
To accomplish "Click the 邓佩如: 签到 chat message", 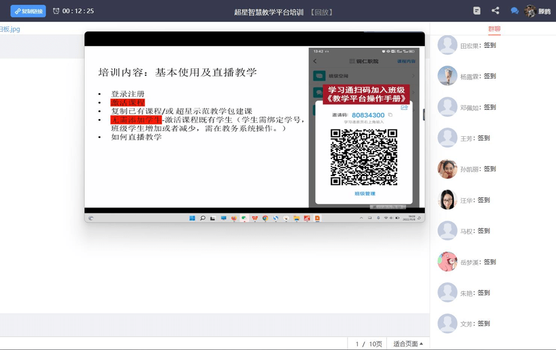I will click(x=478, y=107).
